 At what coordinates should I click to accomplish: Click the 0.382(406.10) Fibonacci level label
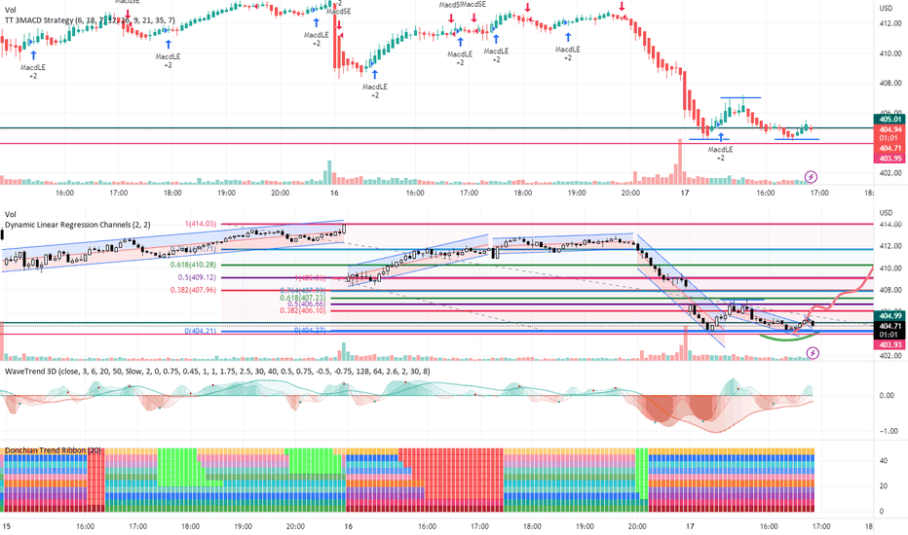[302, 310]
